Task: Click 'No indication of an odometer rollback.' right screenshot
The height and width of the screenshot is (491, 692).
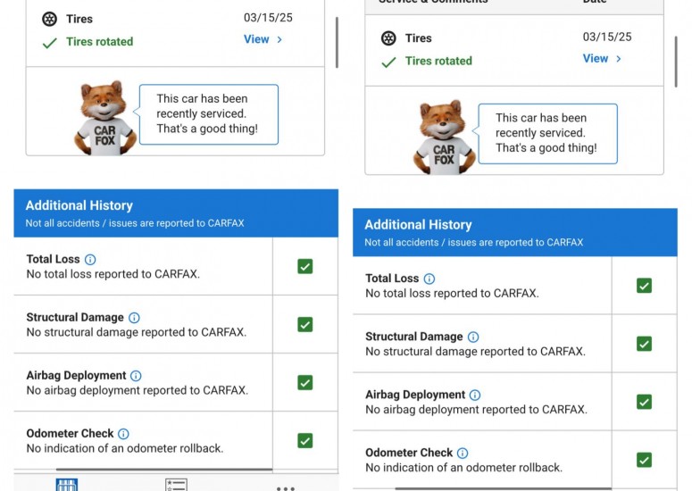Action: point(463,468)
